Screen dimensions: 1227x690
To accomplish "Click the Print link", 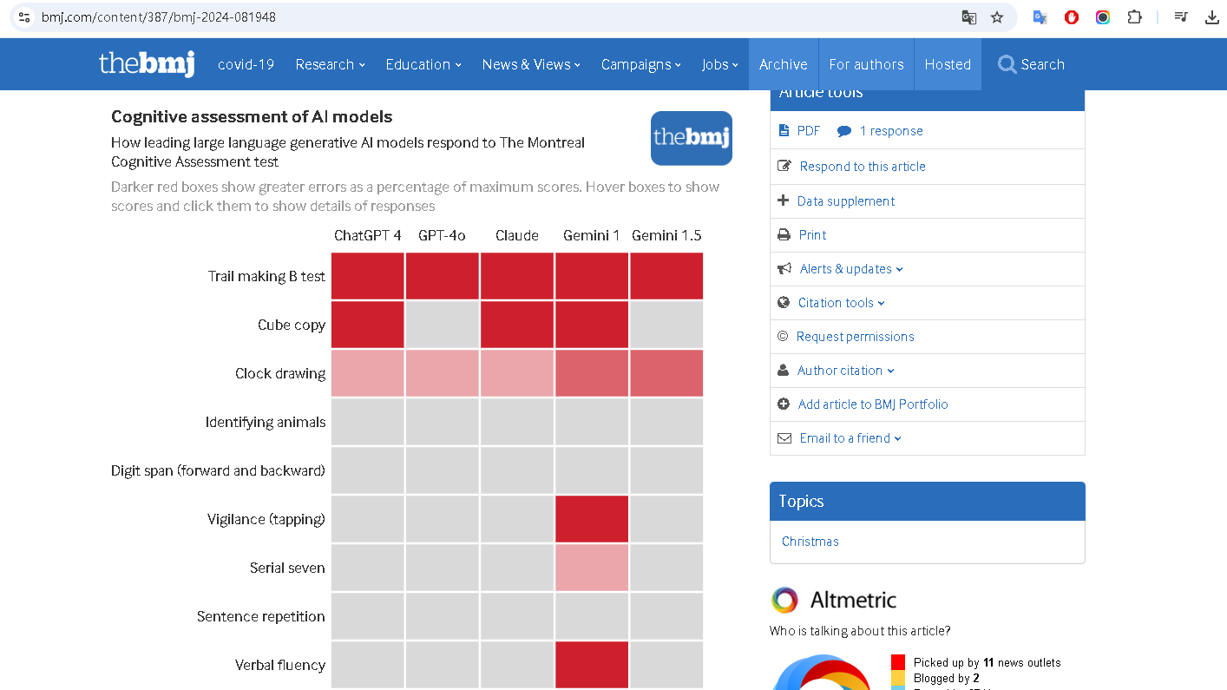I will 812,235.
